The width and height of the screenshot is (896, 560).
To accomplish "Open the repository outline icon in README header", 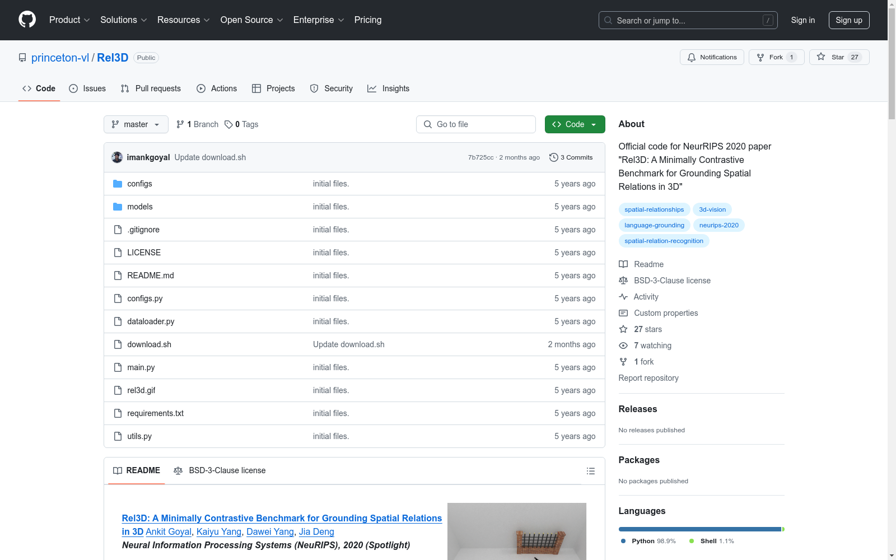I will pos(590,471).
